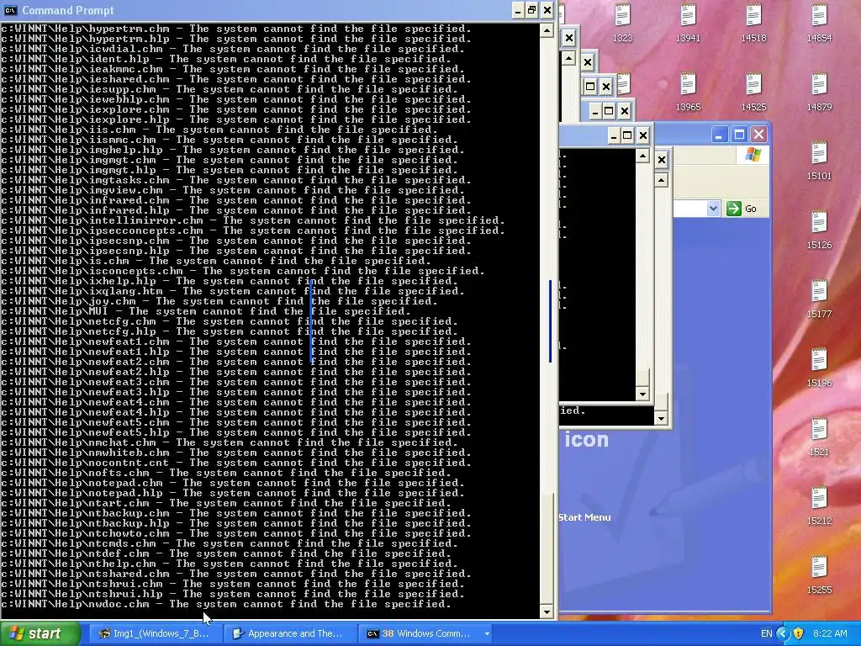
Task: Maximize the blue Appearance and Themes window
Action: pyautogui.click(x=740, y=135)
